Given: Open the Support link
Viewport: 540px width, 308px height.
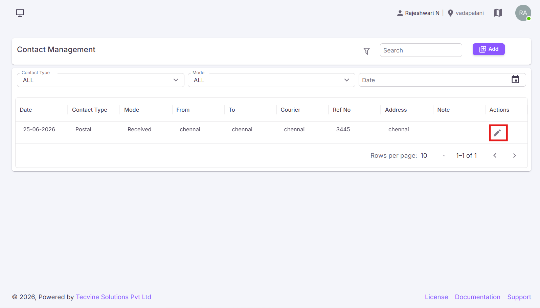Looking at the screenshot, I should tap(519, 297).
